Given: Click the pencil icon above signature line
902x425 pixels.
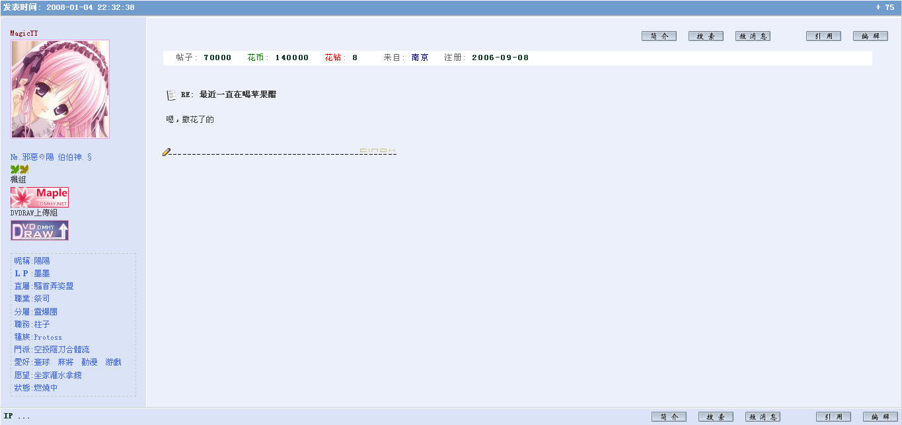Looking at the screenshot, I should click(167, 153).
